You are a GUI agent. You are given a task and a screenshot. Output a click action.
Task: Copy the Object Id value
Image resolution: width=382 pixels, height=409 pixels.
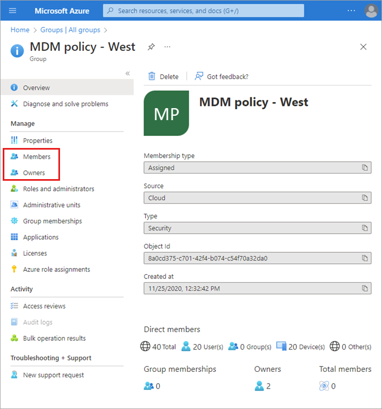(365, 258)
